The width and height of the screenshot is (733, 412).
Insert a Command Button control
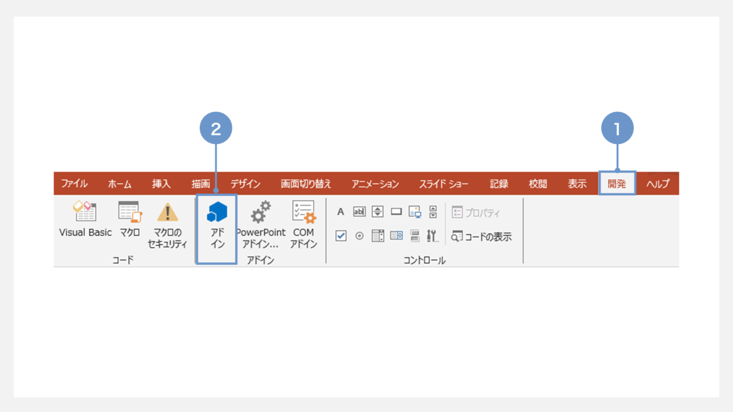point(396,212)
